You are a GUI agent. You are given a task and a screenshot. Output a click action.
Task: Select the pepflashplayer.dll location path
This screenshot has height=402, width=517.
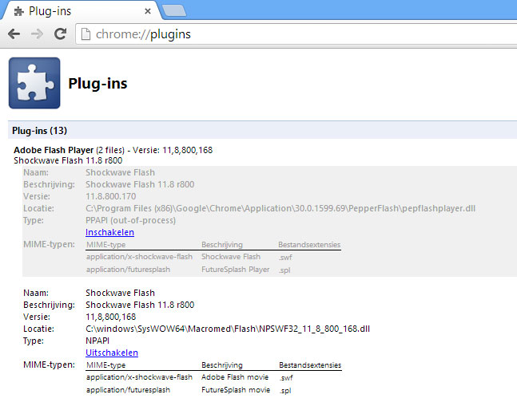point(280,208)
